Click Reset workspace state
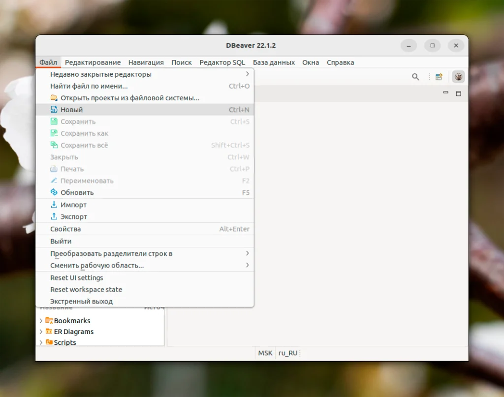 click(86, 289)
